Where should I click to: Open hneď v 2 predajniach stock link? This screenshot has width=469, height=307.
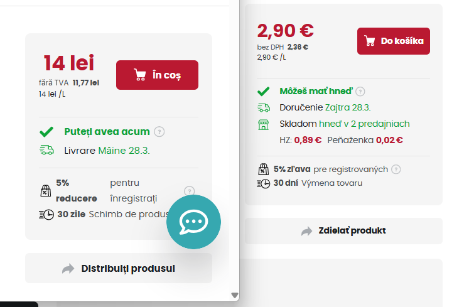(x=364, y=124)
